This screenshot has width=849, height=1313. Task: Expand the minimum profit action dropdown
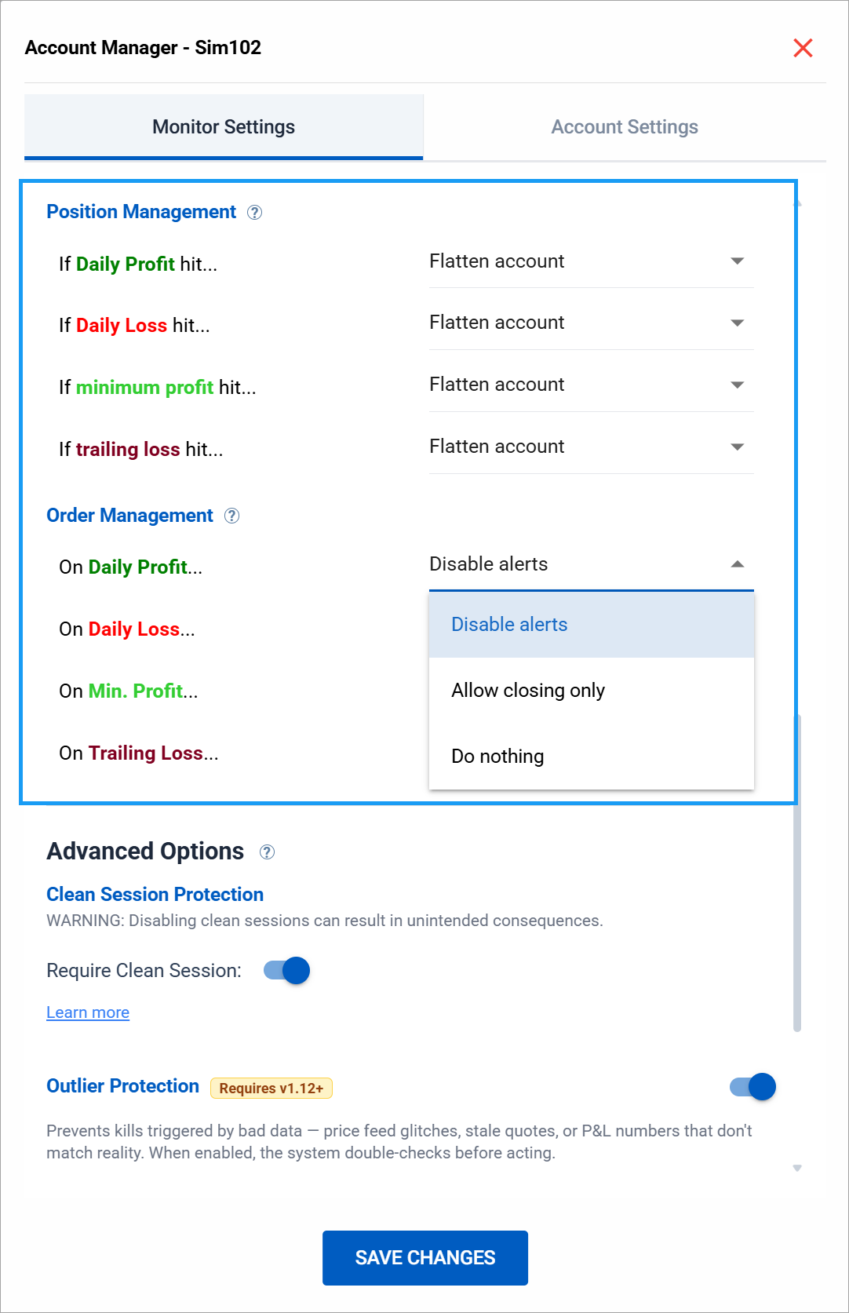pyautogui.click(x=591, y=385)
